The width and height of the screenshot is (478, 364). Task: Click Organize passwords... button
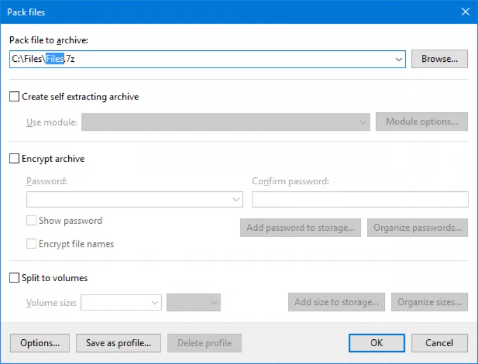coord(417,228)
